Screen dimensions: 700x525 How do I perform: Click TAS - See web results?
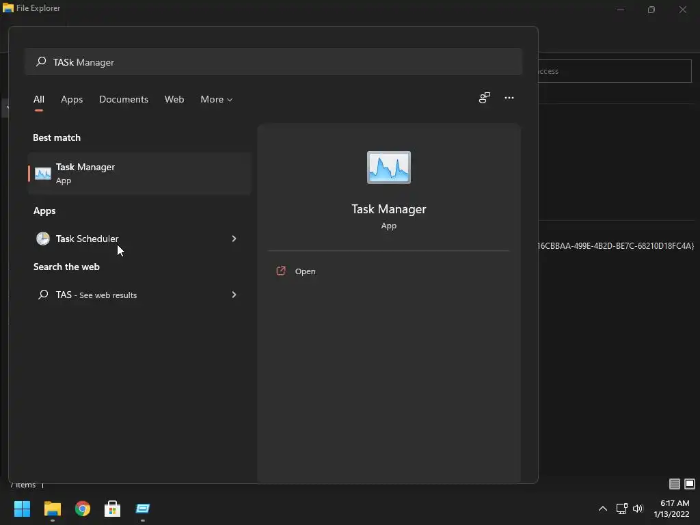point(96,295)
